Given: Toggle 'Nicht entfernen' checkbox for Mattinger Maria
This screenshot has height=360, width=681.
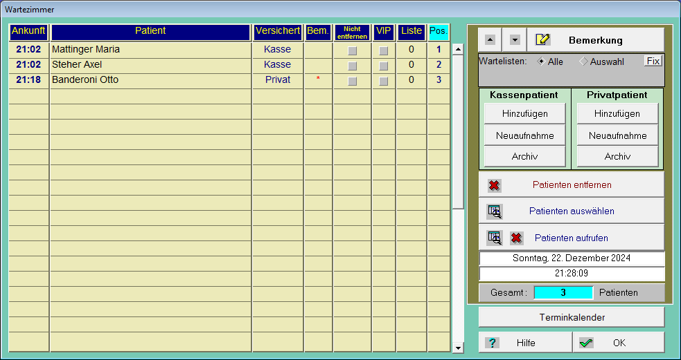Looking at the screenshot, I should pyautogui.click(x=353, y=50).
